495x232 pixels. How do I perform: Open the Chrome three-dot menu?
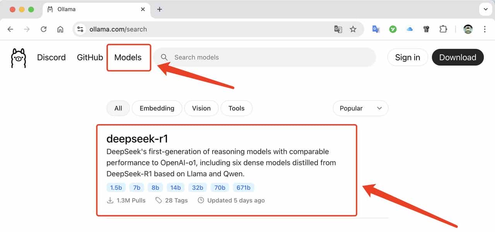(485, 29)
